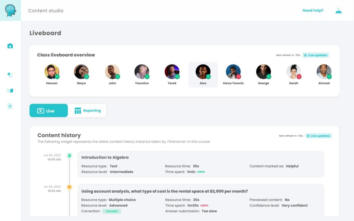Select the Live tab

pos(48,110)
